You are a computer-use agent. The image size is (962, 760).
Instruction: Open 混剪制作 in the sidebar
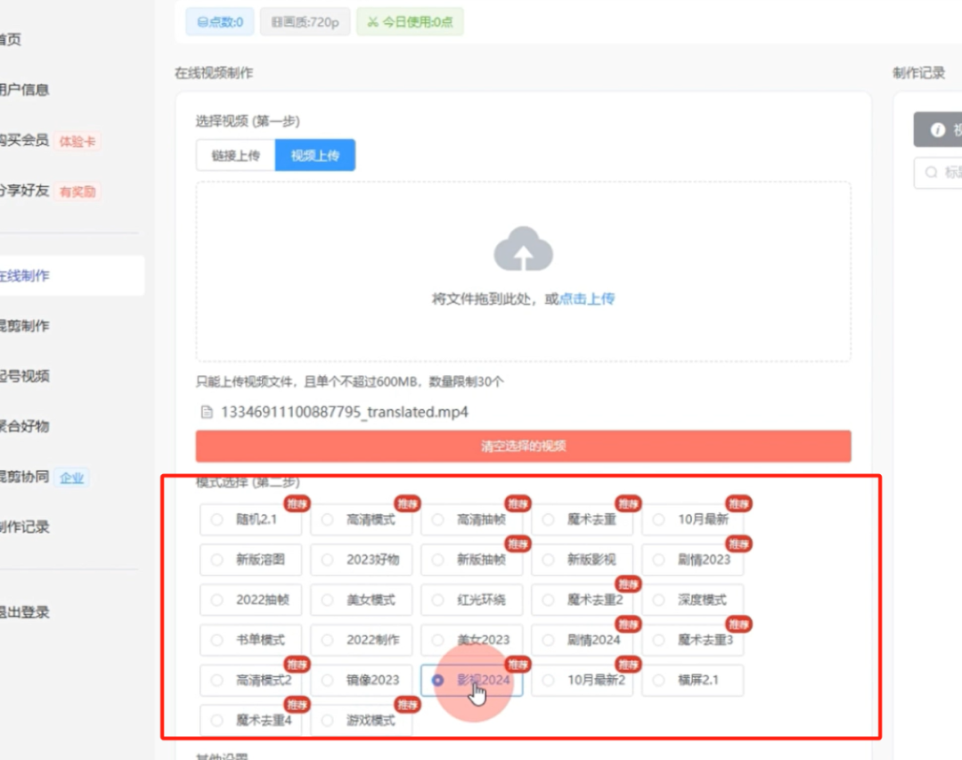coord(25,326)
